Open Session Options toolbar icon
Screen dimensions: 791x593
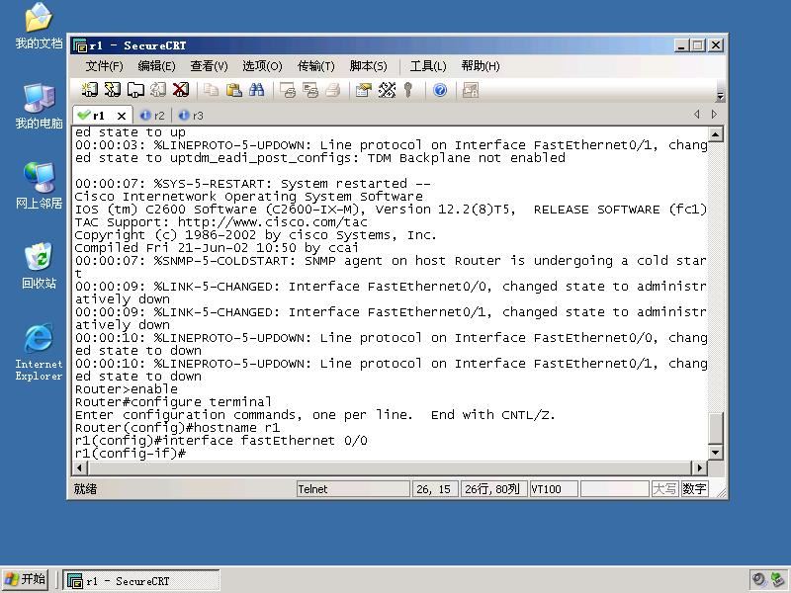point(363,90)
